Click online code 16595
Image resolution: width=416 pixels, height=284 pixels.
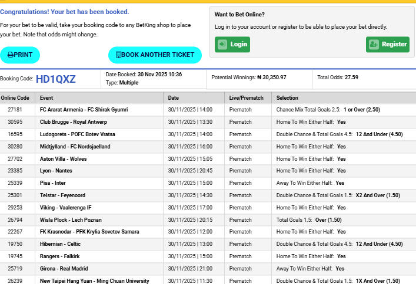pyautogui.click(x=15, y=134)
